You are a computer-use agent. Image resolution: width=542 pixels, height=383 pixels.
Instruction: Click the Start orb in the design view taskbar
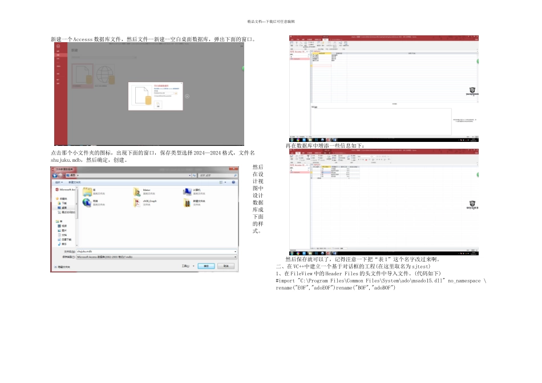point(293,140)
